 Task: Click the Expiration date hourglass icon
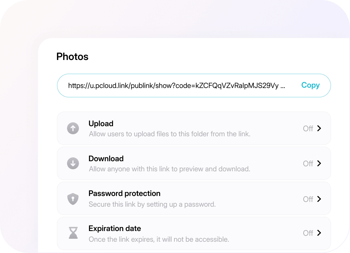(73, 233)
